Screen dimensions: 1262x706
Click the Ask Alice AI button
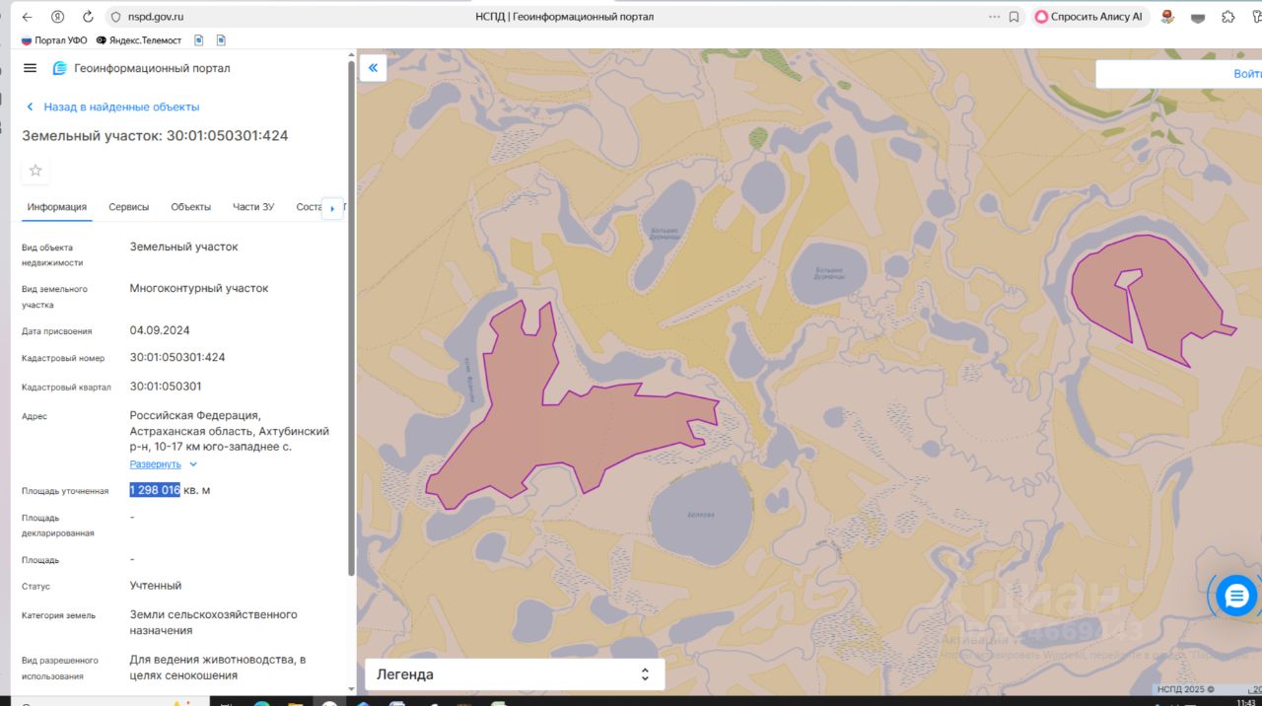point(1088,17)
